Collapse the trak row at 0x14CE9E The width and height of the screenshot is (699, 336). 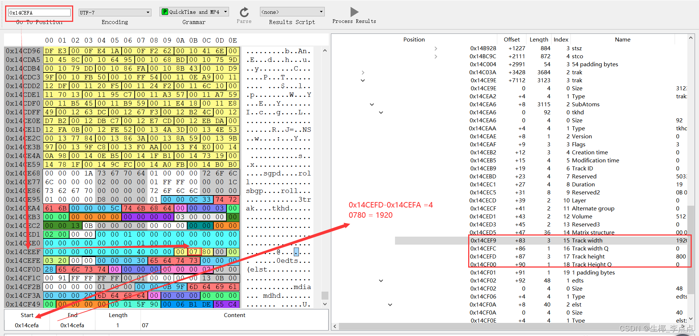pyautogui.click(x=363, y=80)
